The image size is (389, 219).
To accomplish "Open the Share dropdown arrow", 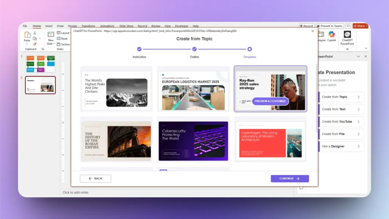I will [367, 26].
